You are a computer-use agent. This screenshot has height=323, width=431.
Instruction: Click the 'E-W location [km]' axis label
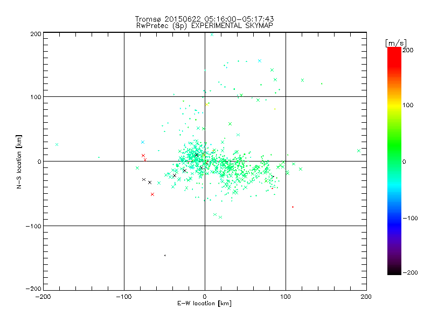point(204,304)
